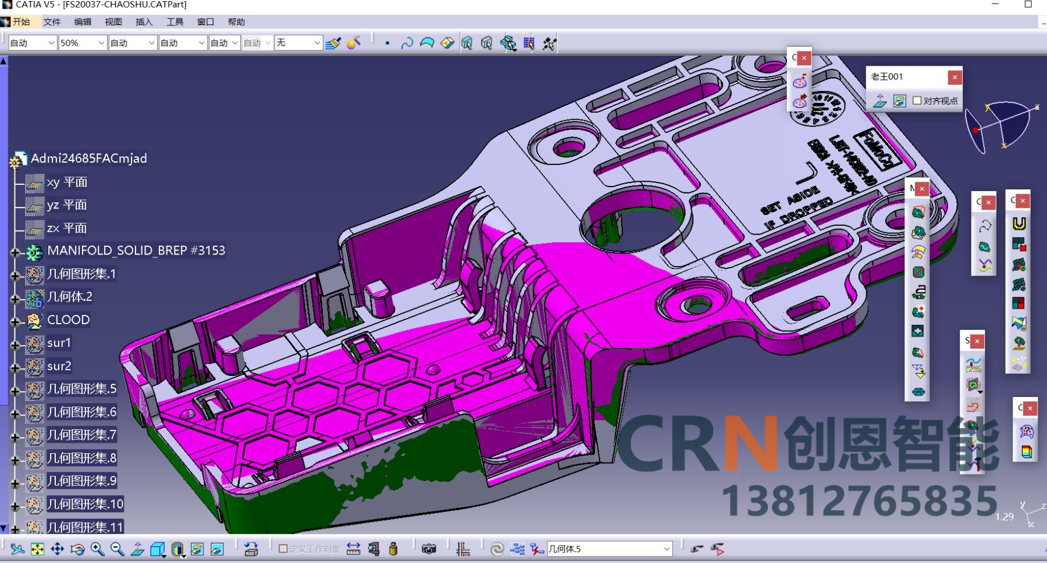Click the blue curve icon in floating toolbar
The width and height of the screenshot is (1047, 563).
pos(984,226)
